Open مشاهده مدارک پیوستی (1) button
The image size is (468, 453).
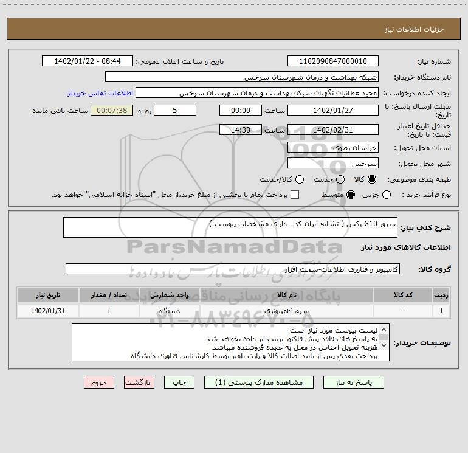point(259,382)
